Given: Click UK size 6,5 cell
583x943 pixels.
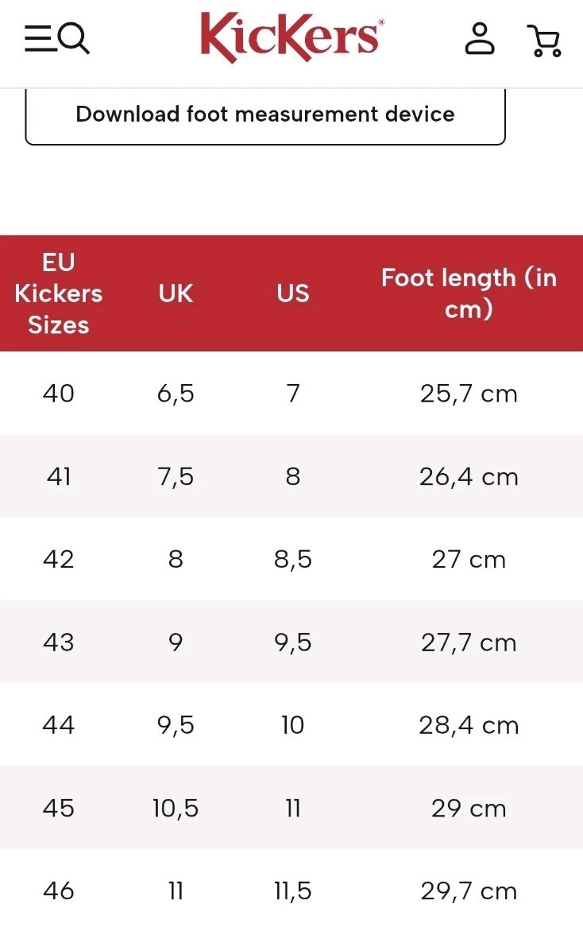Looking at the screenshot, I should click(176, 394).
